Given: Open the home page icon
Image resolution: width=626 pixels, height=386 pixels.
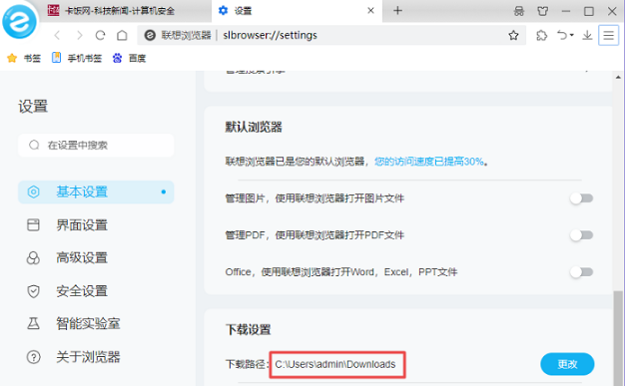Looking at the screenshot, I should click(122, 36).
